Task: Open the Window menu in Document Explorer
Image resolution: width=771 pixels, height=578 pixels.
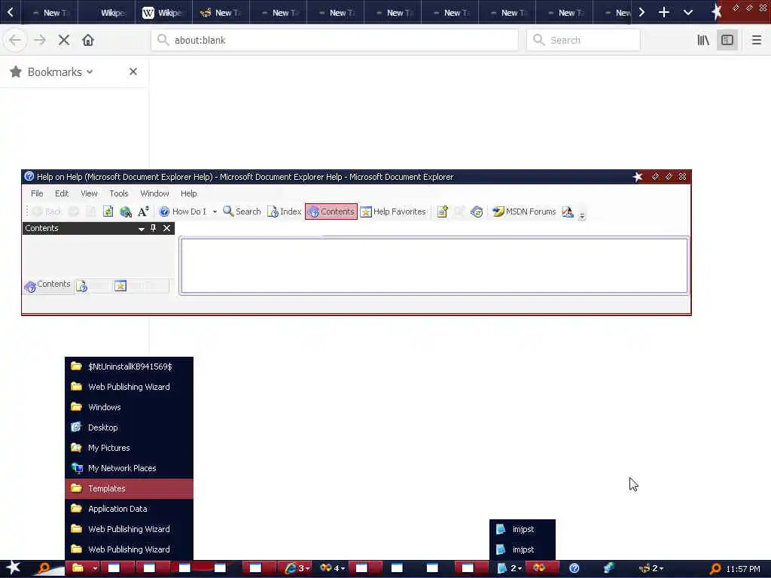Action: [154, 193]
